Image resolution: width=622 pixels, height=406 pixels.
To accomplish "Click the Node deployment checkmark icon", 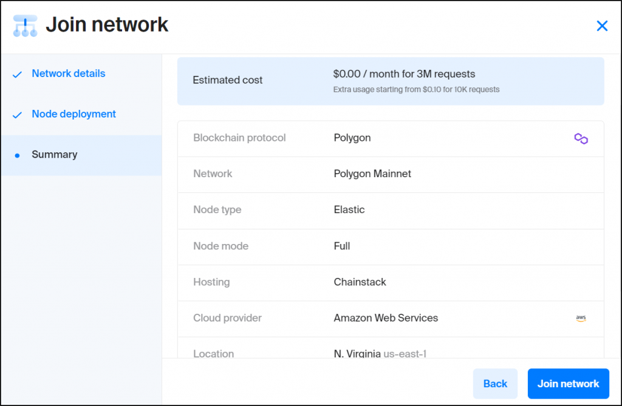I will [x=17, y=115].
